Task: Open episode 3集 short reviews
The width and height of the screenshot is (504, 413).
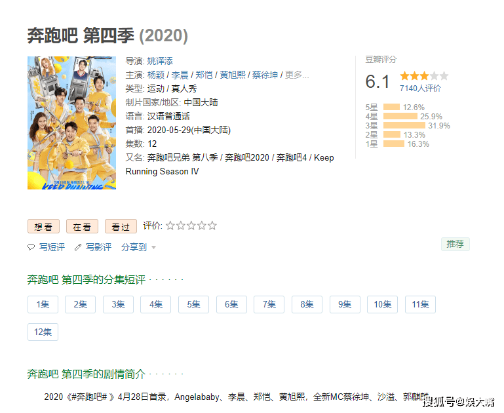Action: tap(118, 304)
